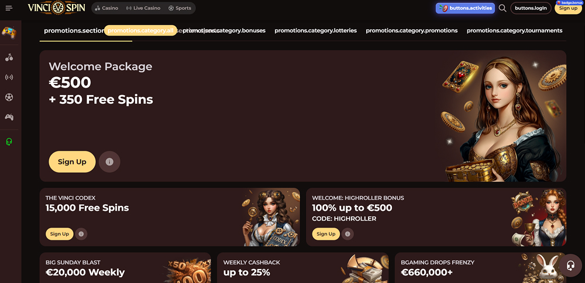The height and width of the screenshot is (283, 585).
Task: Select the promotions.category.tournaments filter
Action: pos(514,30)
